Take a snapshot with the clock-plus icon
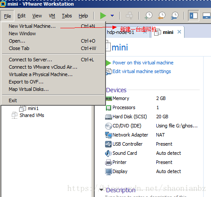Screen dimensions: 211x197 (148, 16)
